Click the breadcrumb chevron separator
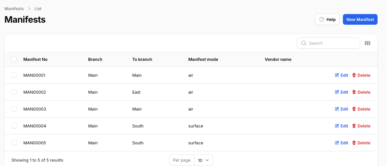This screenshot has width=387, height=166. (29, 9)
